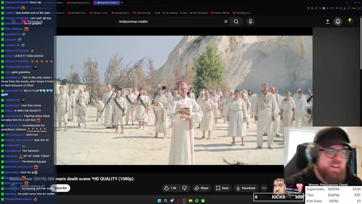This screenshot has width=362, height=204.
Task: Click the pin toolbar icon in browser
Action: pyautogui.click(x=316, y=8)
